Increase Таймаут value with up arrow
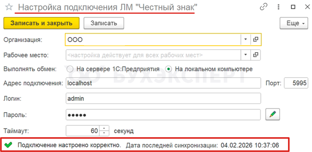 (x=104, y=128)
